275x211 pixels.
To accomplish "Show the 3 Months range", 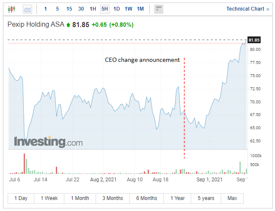I will pos(113,198).
